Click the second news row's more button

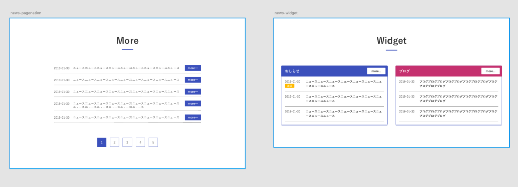point(193,80)
